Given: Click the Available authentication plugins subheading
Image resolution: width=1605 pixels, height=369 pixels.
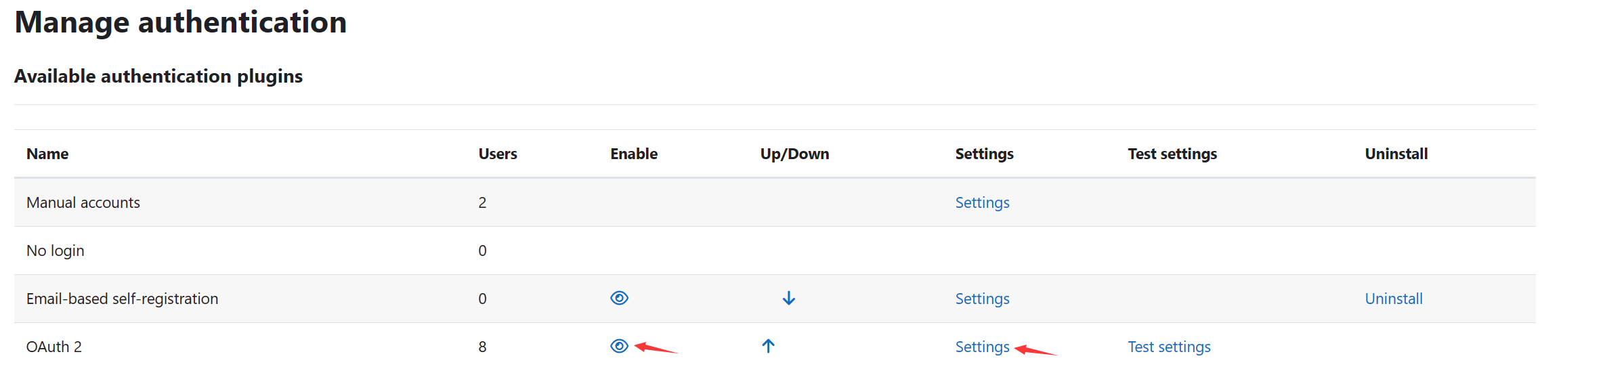Looking at the screenshot, I should click(x=158, y=76).
